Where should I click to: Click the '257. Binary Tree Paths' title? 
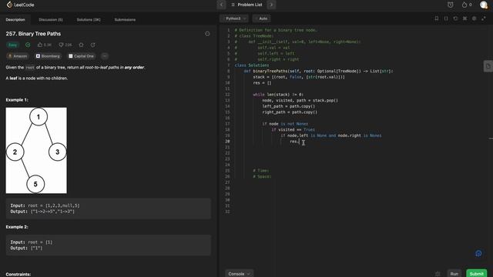[33, 34]
